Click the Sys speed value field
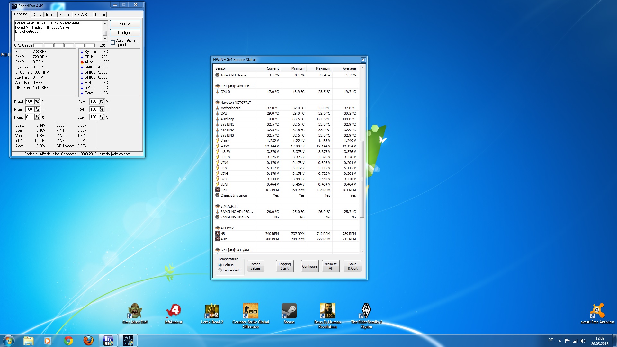Image resolution: width=617 pixels, height=347 pixels. point(94,102)
